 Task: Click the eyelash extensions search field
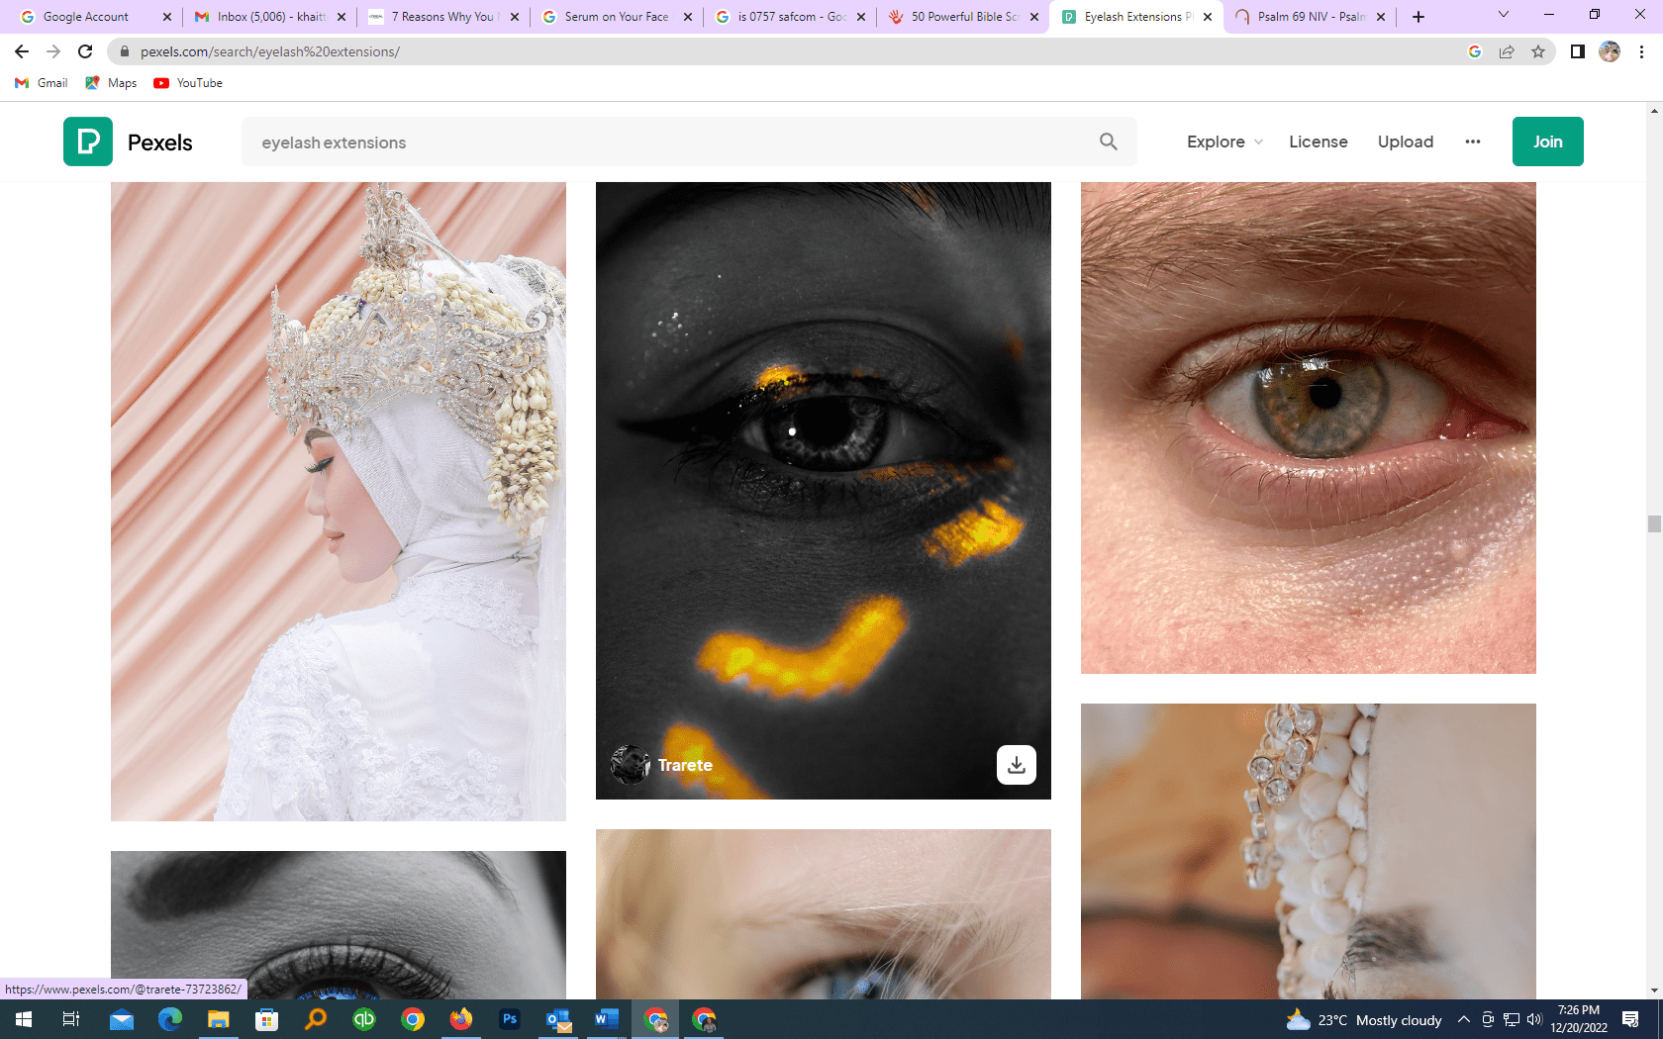663,142
